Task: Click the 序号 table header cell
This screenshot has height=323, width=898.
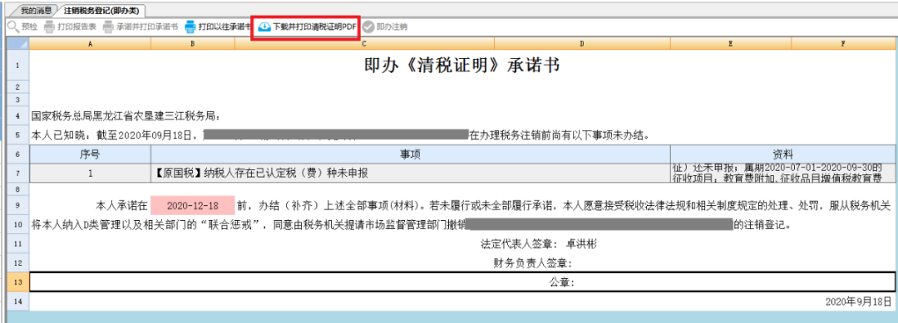Action: [90, 154]
